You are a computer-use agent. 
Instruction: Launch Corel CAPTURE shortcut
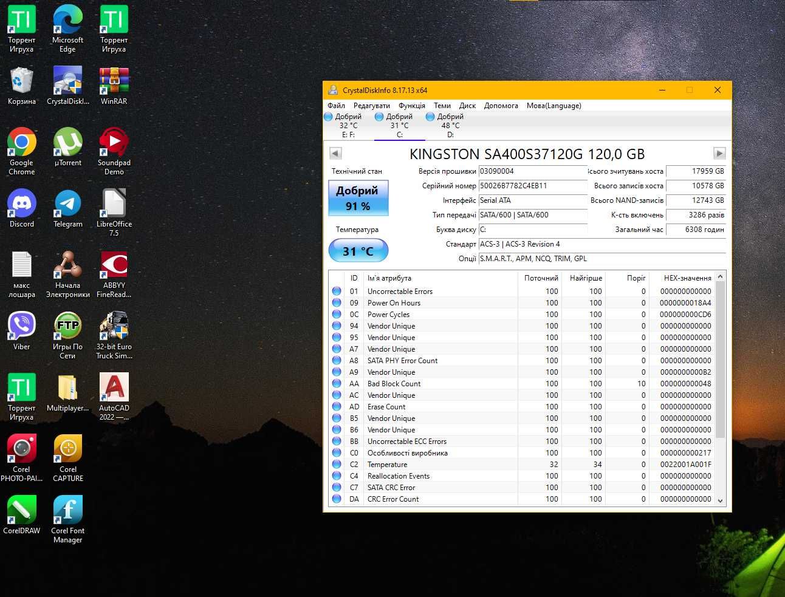67,458
